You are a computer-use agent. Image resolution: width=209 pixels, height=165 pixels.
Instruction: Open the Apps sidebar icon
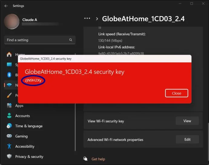[9, 105]
